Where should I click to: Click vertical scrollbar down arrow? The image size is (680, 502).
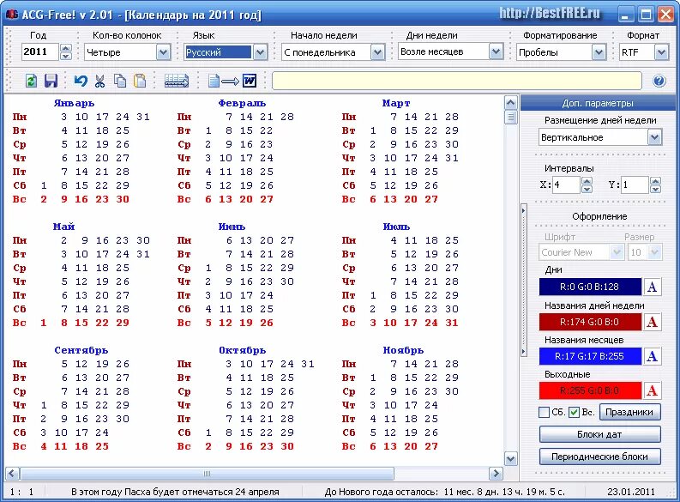coord(511,458)
